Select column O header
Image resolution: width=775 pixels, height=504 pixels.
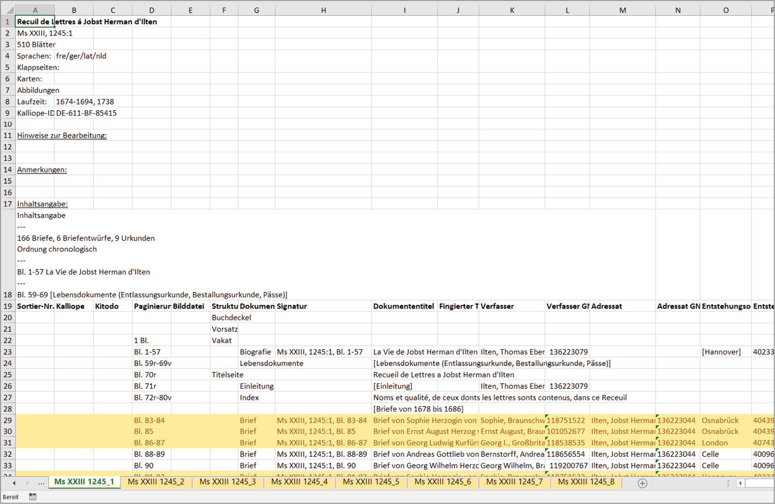[726, 10]
